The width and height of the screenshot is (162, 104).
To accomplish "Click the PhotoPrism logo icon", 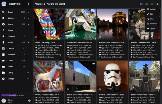I will tap(4, 4).
